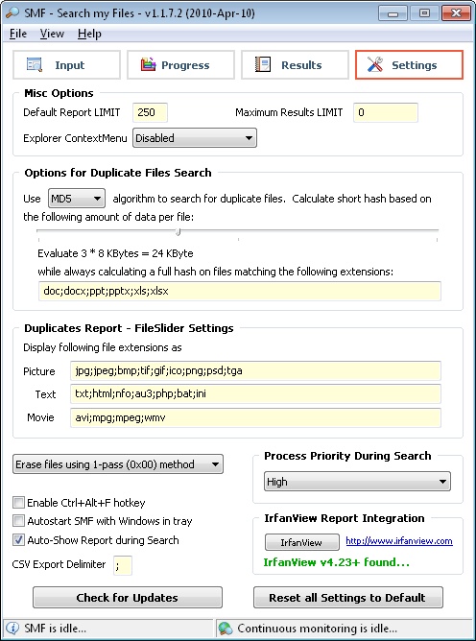Open the Process Priority High dropdown

(x=357, y=482)
